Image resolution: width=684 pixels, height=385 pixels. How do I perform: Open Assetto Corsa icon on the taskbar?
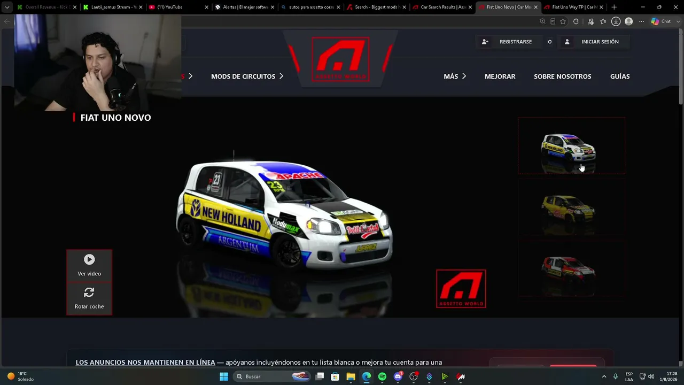(x=461, y=376)
